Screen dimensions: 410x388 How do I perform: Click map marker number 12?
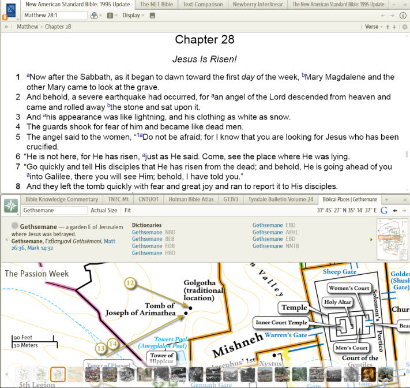130,283
